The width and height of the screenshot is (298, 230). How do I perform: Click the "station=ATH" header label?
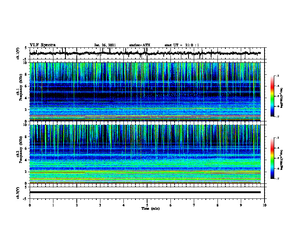coord(140,45)
